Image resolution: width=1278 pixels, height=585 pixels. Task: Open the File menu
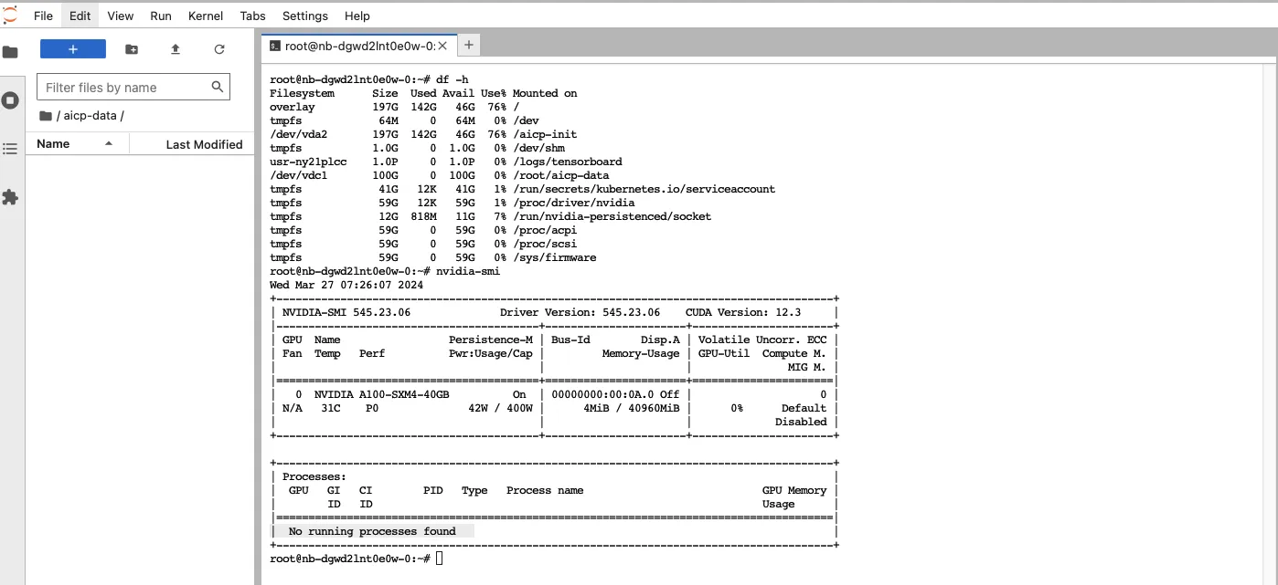(43, 16)
